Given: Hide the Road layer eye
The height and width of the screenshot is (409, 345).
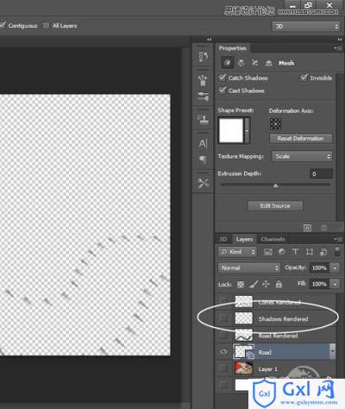Looking at the screenshot, I should [x=223, y=351].
